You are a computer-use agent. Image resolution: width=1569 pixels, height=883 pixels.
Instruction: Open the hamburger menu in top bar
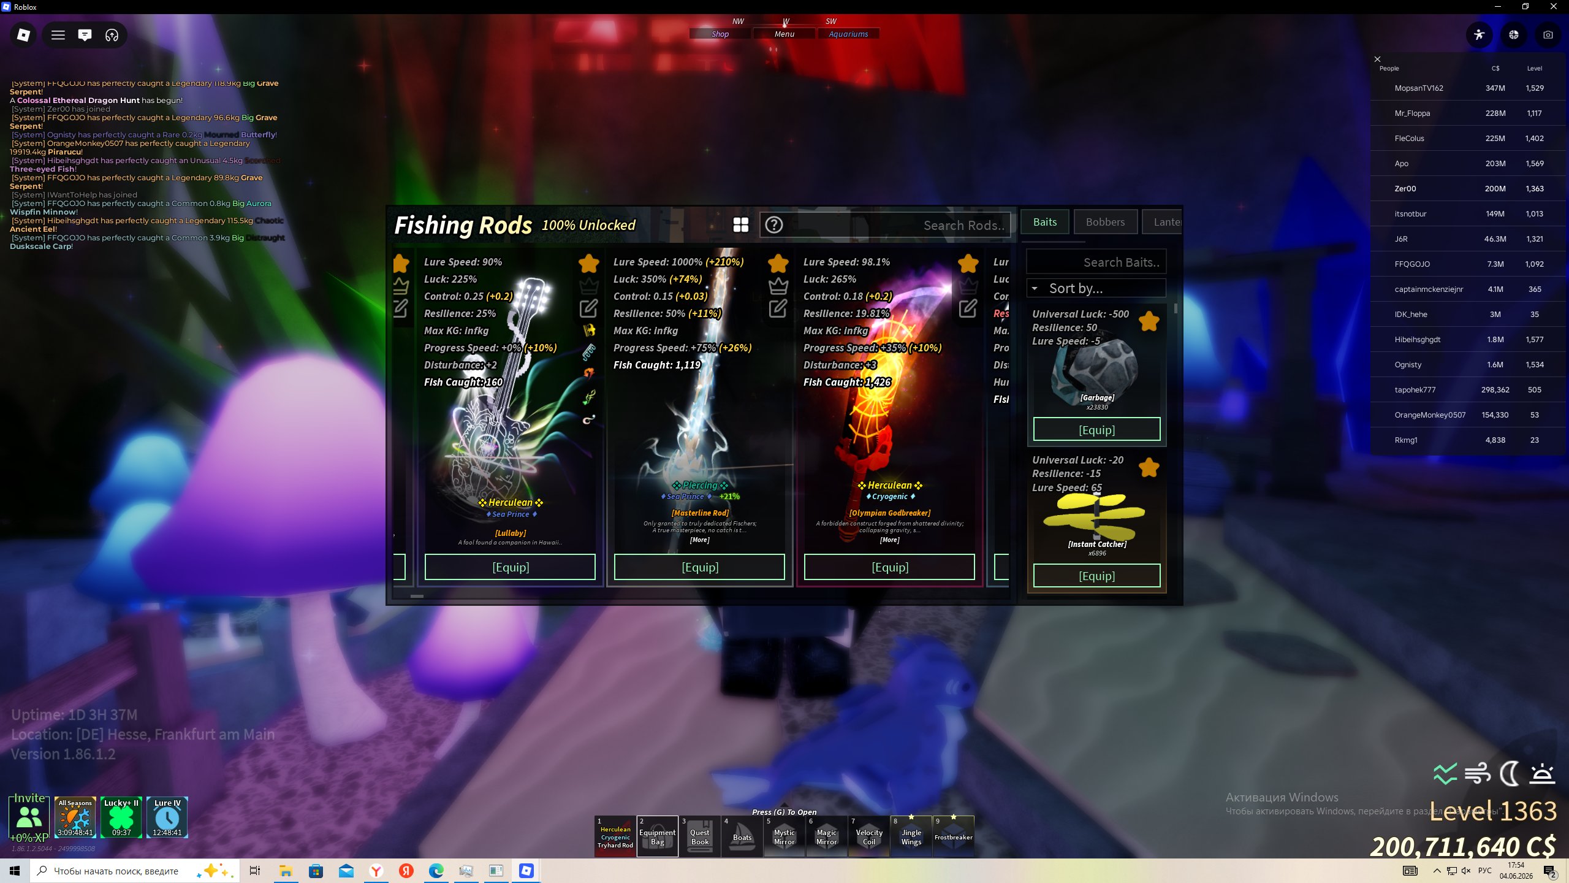click(x=58, y=35)
